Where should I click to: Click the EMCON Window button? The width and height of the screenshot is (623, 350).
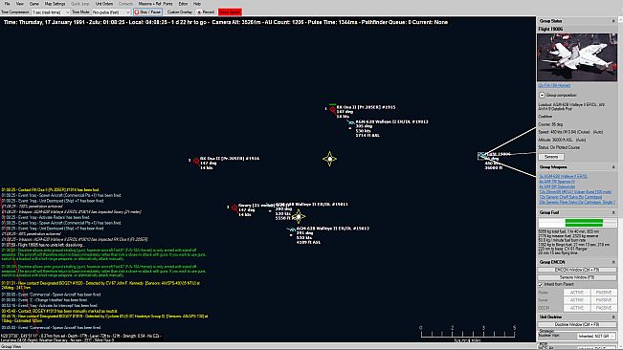click(x=577, y=270)
